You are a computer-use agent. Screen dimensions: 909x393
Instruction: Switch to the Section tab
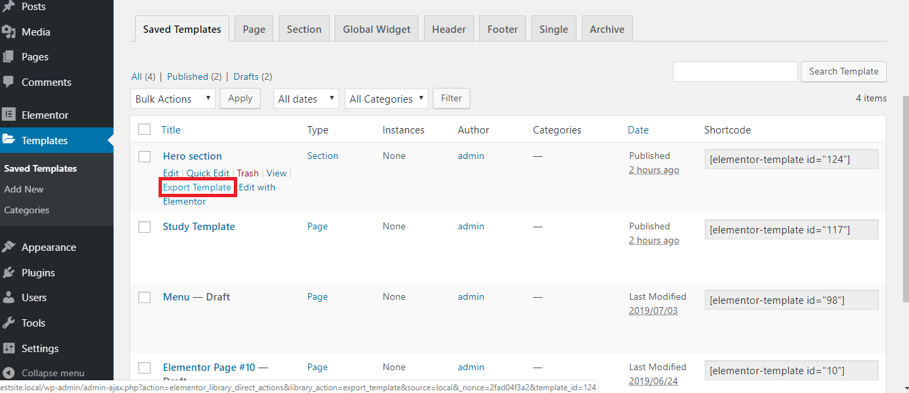coord(304,29)
